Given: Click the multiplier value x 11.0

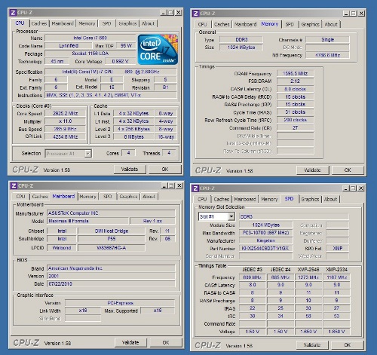Looking at the screenshot, I should 65,121.
